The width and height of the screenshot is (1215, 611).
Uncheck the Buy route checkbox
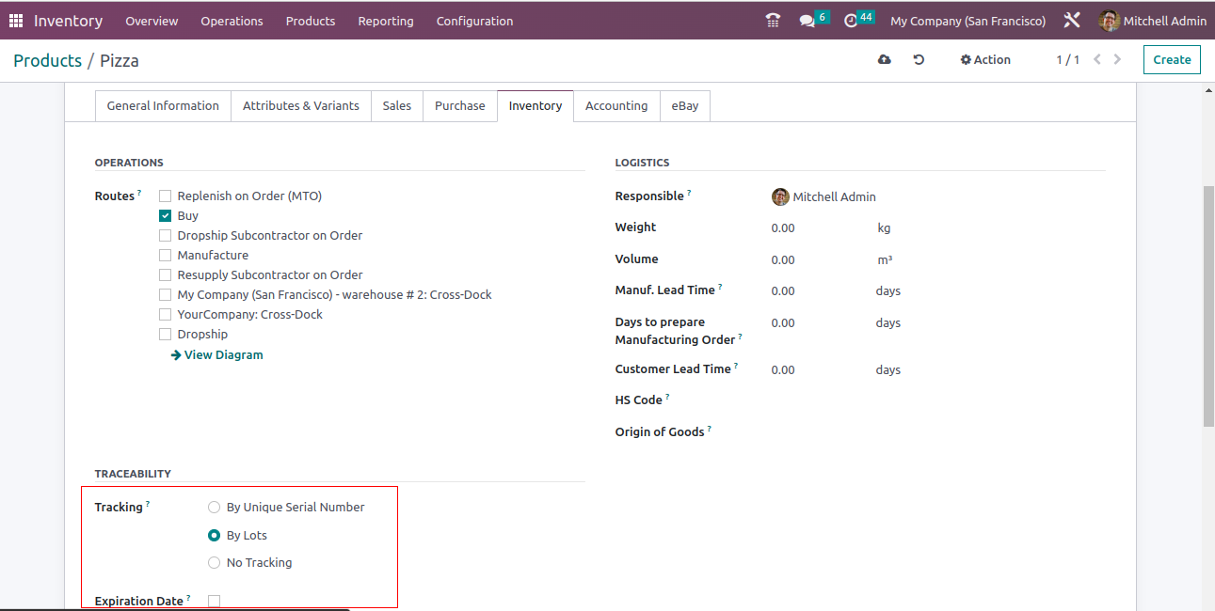click(166, 216)
